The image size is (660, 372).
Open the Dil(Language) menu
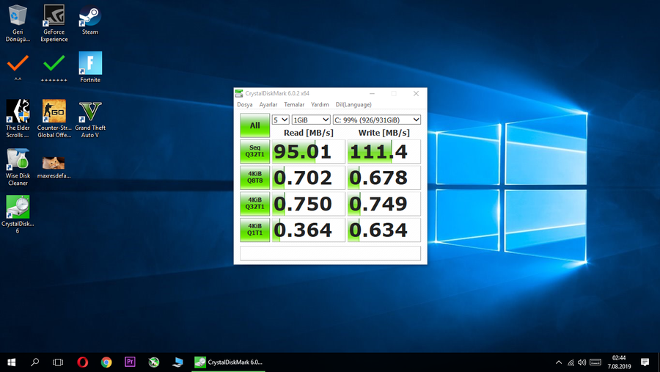pos(353,105)
